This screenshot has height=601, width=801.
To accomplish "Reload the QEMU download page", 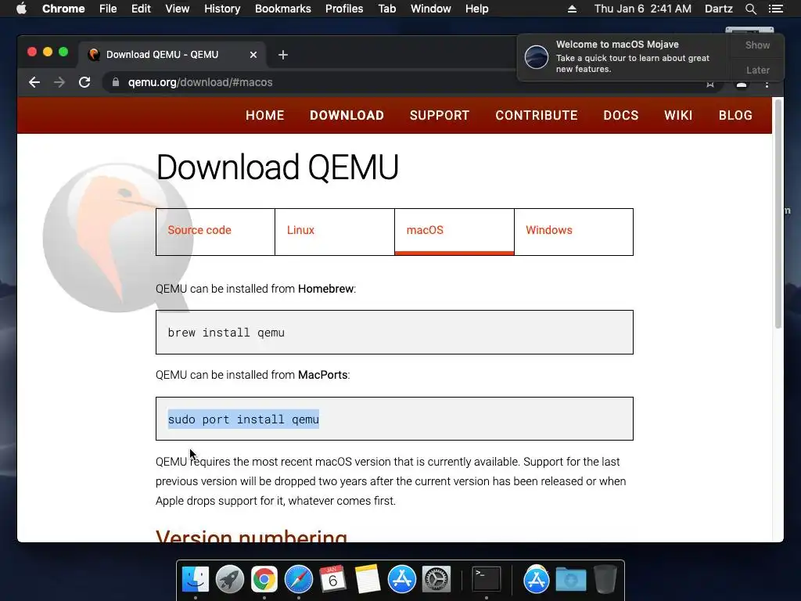I will pyautogui.click(x=84, y=82).
